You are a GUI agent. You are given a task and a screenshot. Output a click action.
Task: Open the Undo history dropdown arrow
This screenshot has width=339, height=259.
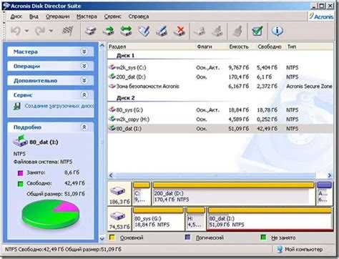[x=27, y=31]
